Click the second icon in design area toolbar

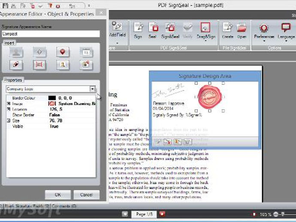(x=168, y=141)
